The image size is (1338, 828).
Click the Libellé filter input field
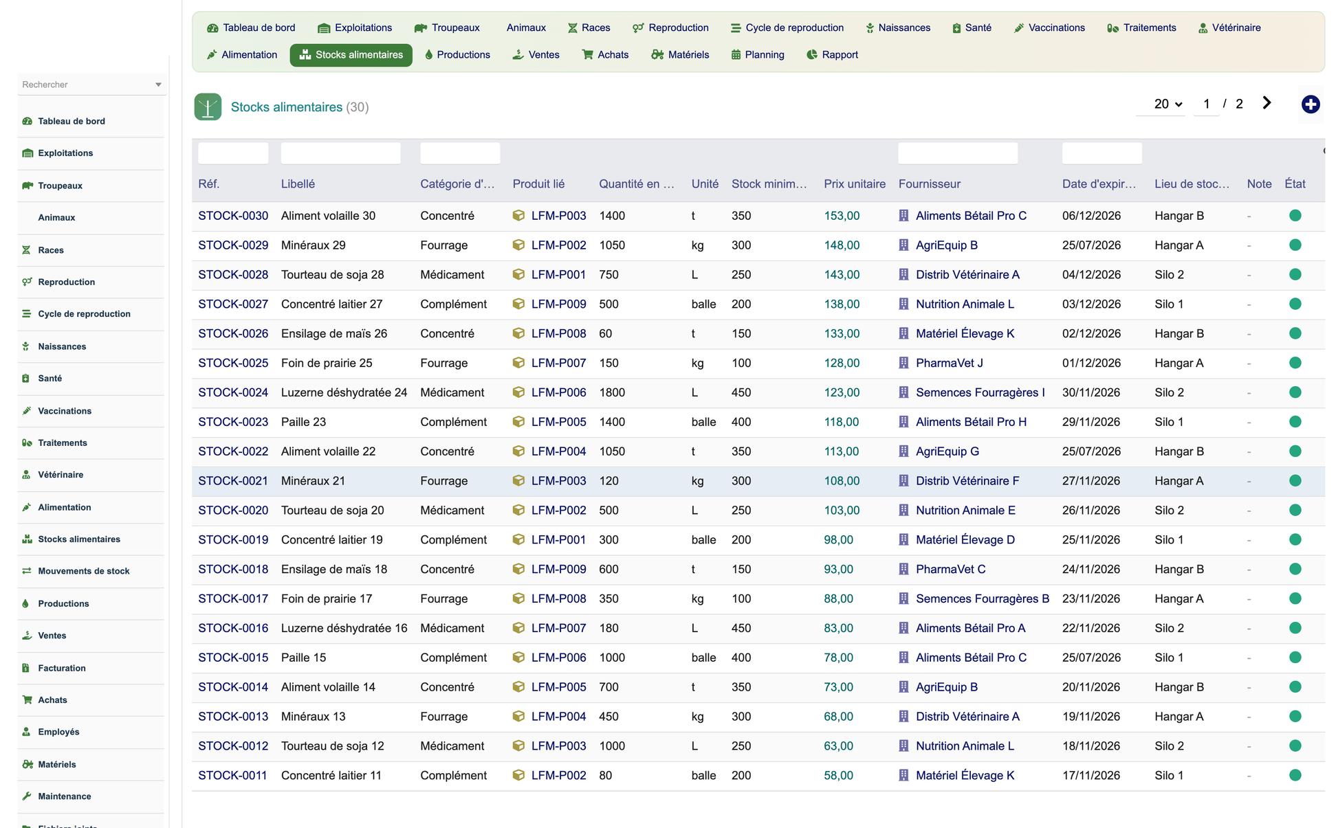coord(340,153)
